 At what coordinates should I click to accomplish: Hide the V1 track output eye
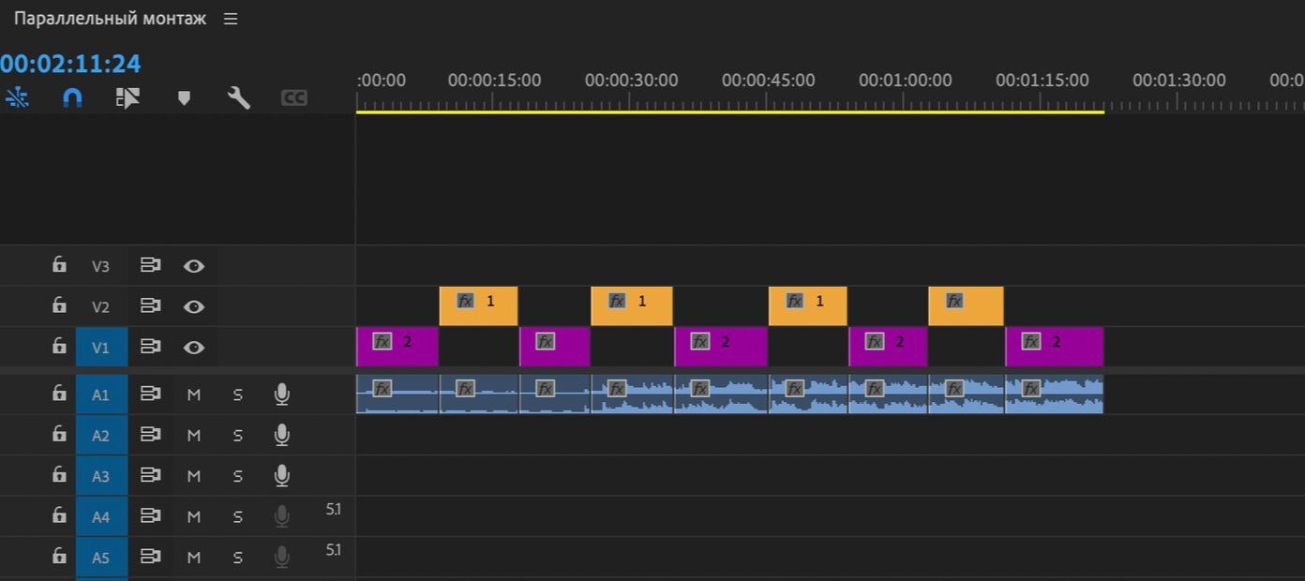[194, 348]
